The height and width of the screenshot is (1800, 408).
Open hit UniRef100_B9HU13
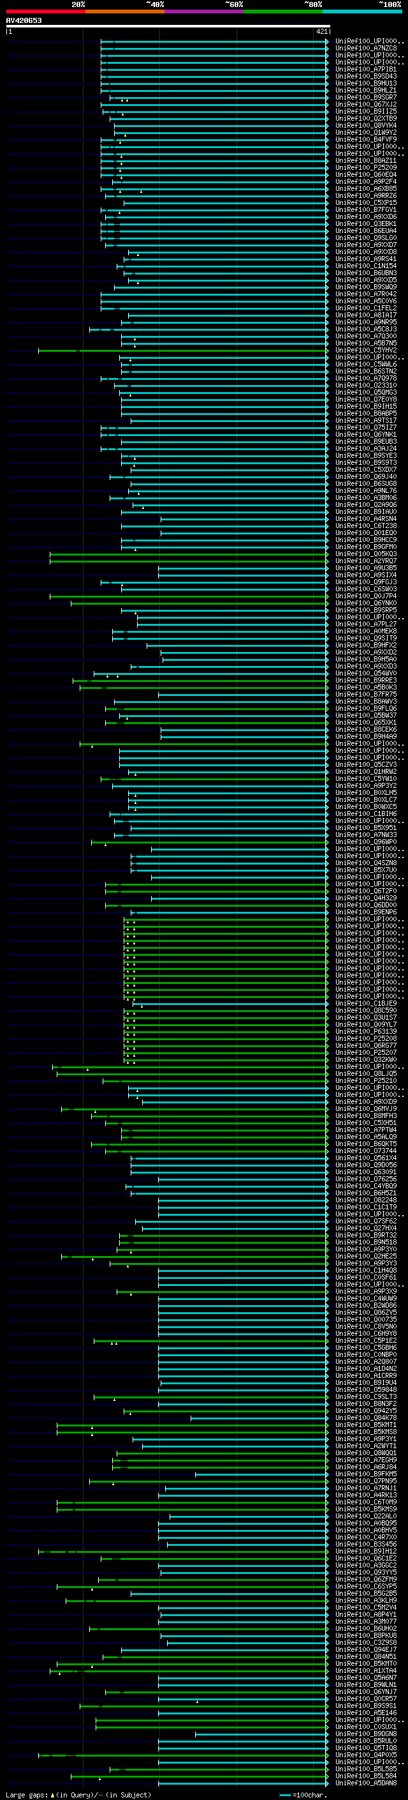366,83
